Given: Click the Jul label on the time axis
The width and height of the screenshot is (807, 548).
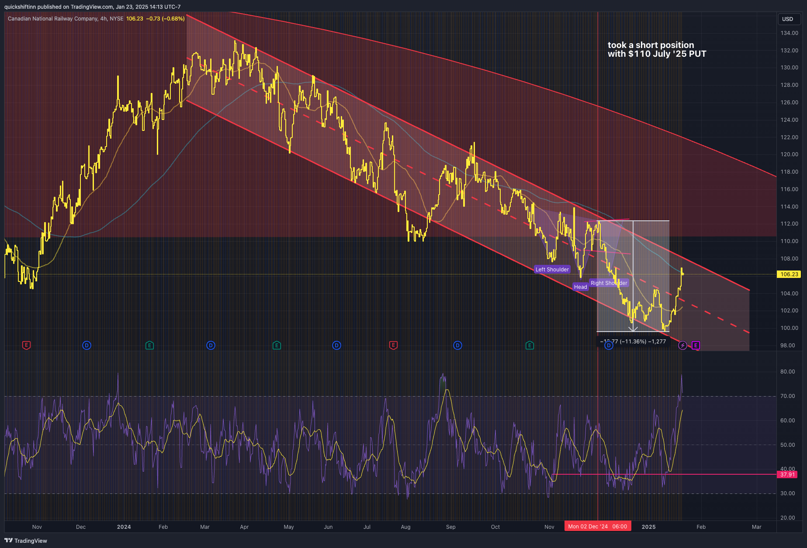Looking at the screenshot, I should [x=367, y=527].
